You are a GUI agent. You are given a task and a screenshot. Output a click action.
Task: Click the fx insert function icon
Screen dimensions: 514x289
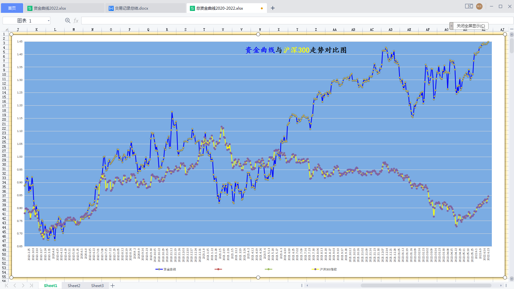coord(76,21)
